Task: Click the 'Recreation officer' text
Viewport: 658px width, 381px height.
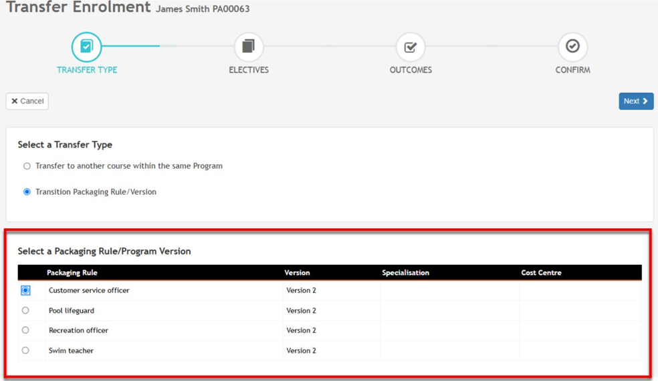Action: coord(78,330)
